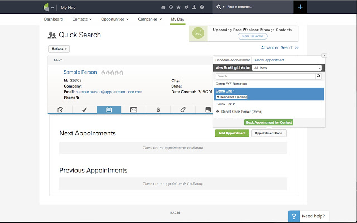Click the Sign Up Now webinar button
This screenshot has height=223, width=357.
click(x=252, y=36)
